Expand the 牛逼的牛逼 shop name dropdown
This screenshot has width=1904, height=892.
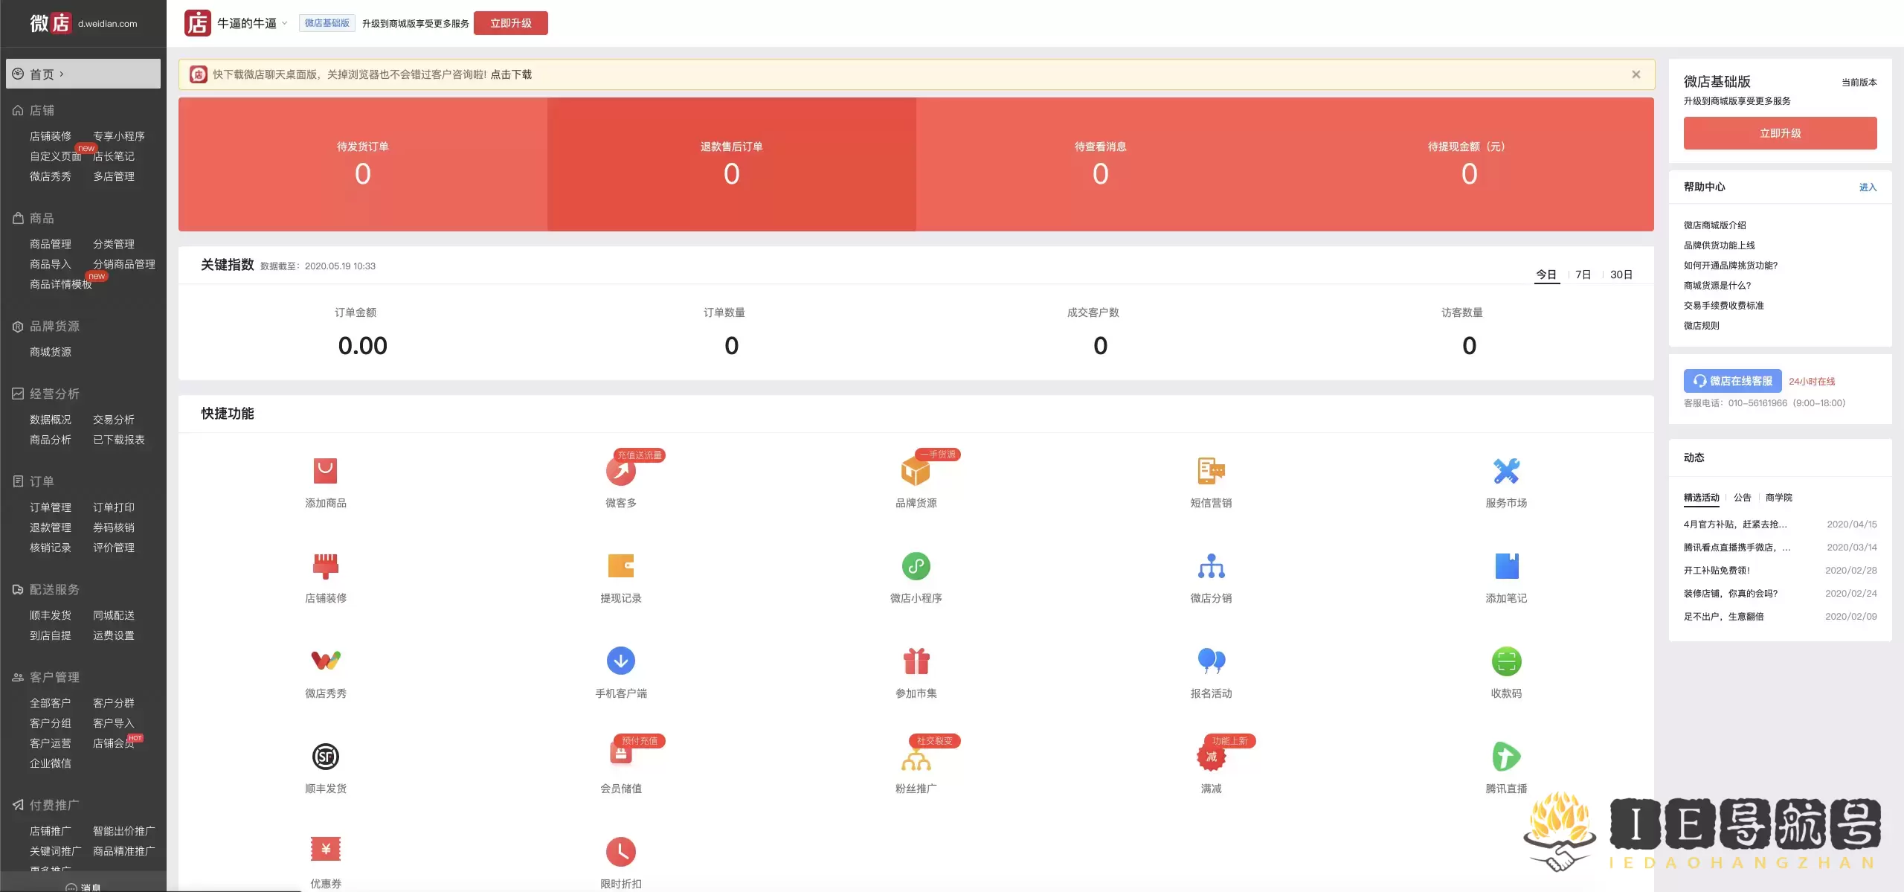(284, 23)
